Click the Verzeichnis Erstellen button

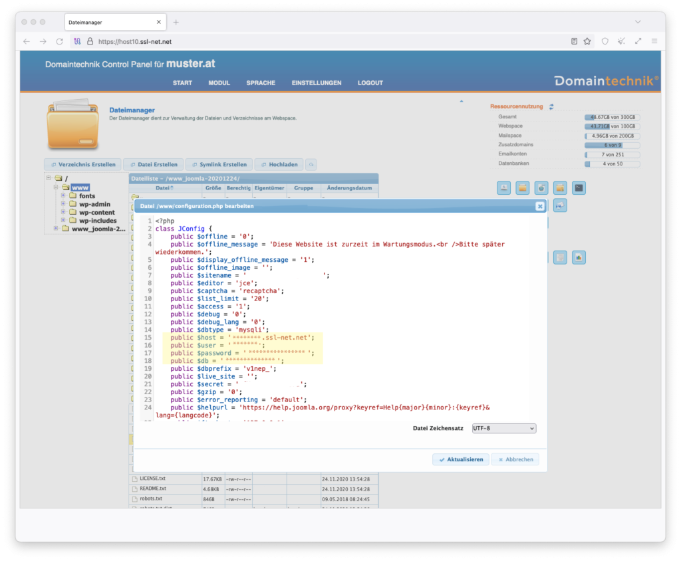[82, 164]
